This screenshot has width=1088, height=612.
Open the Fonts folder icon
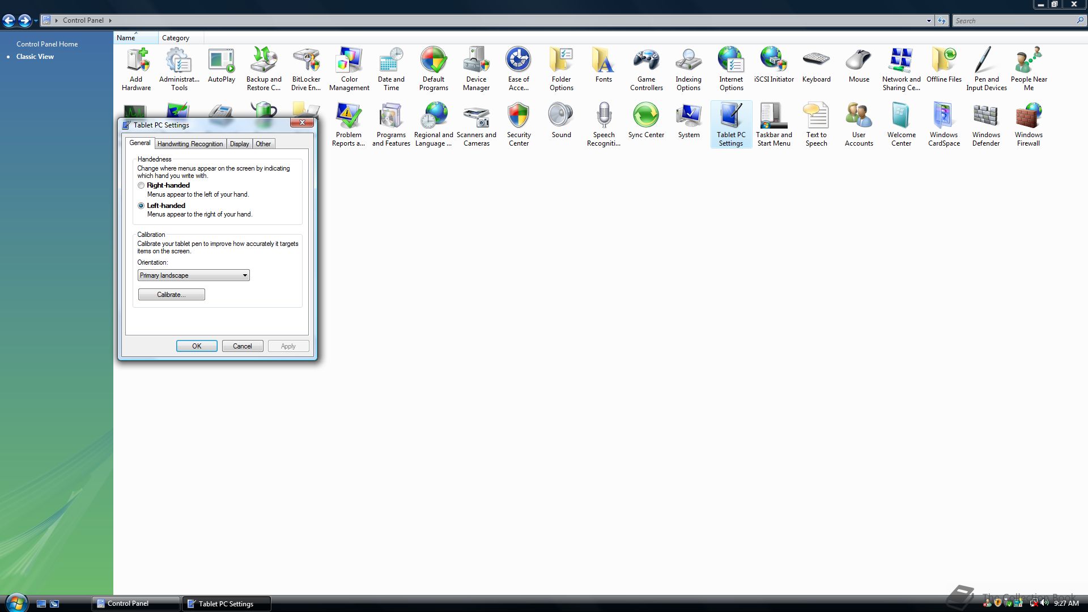[x=604, y=65]
